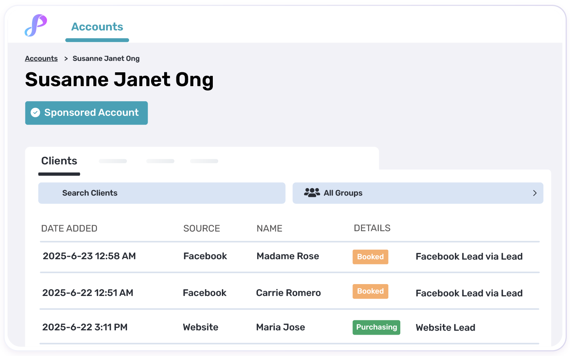Screen dimensions: 570x356
Task: Click the All Groups people icon
Action: click(x=312, y=193)
